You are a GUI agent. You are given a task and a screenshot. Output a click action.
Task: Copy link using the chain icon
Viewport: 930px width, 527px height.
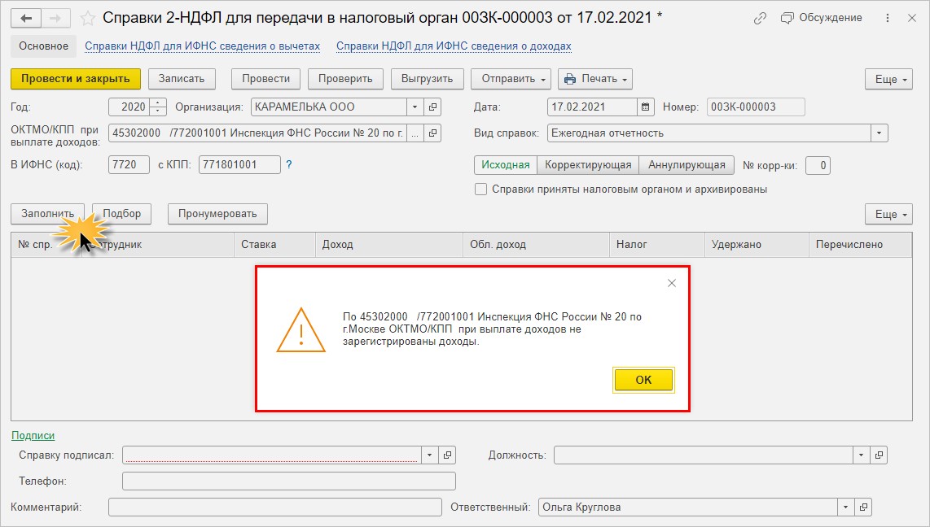point(760,19)
